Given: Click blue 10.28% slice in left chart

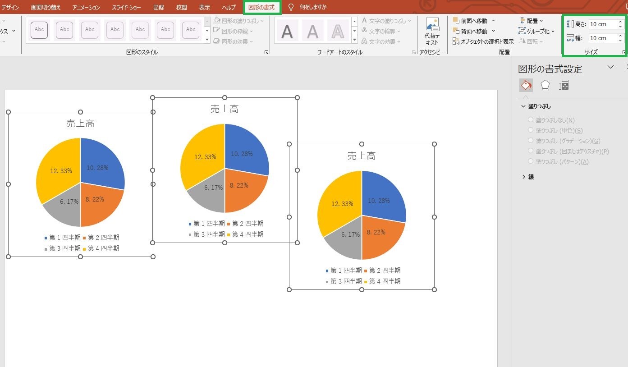Looking at the screenshot, I should point(101,165).
